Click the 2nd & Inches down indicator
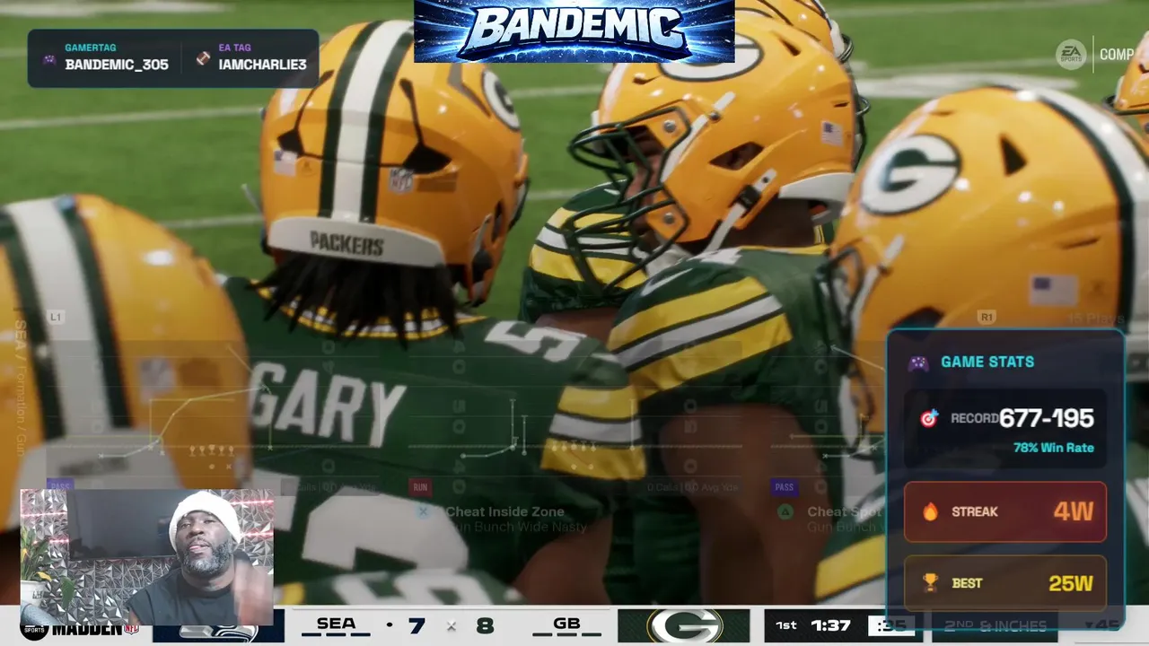This screenshot has height=646, width=1149. click(995, 625)
